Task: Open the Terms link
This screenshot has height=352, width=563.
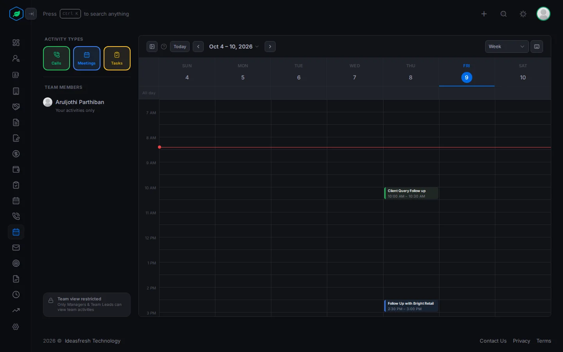Action: 544,341
